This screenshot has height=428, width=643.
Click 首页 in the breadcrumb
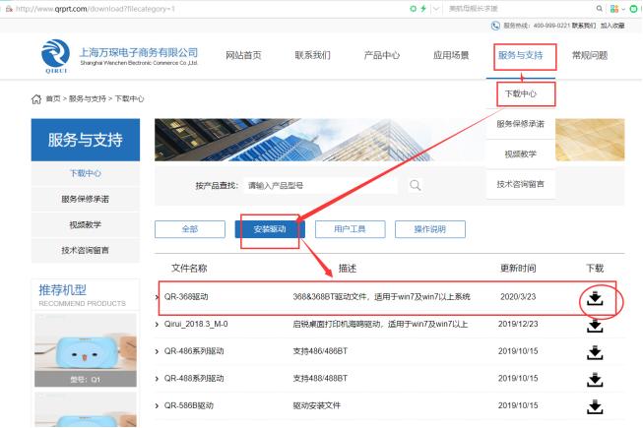tap(53, 98)
